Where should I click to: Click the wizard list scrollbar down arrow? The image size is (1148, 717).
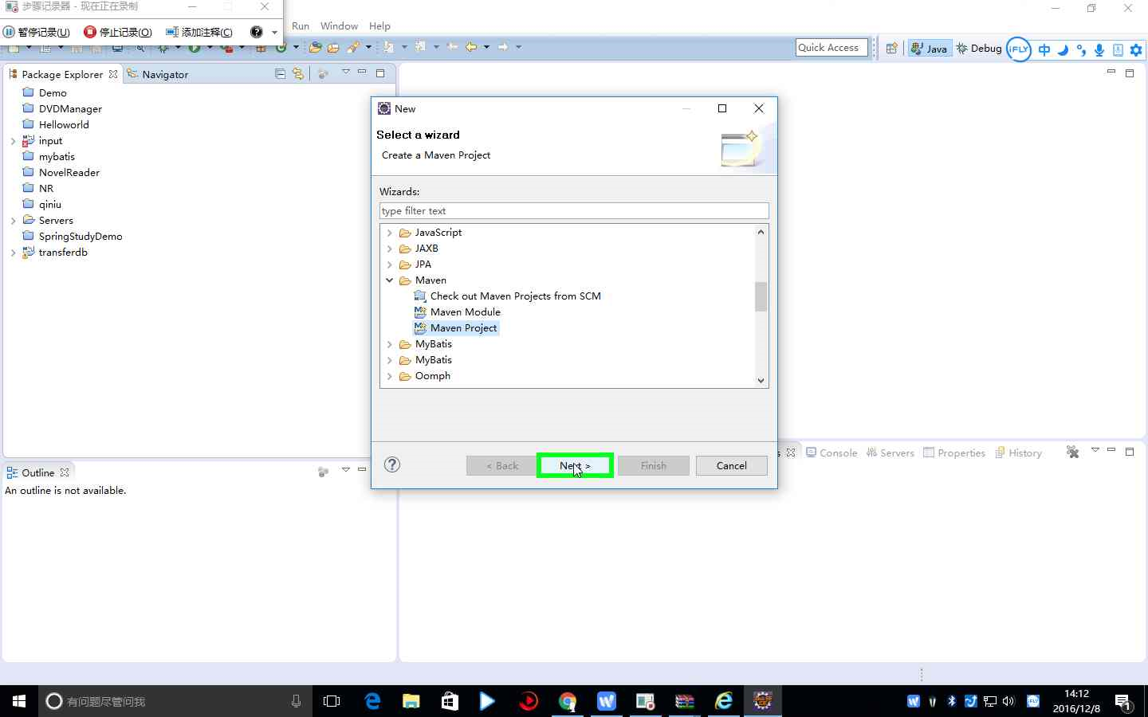click(761, 381)
